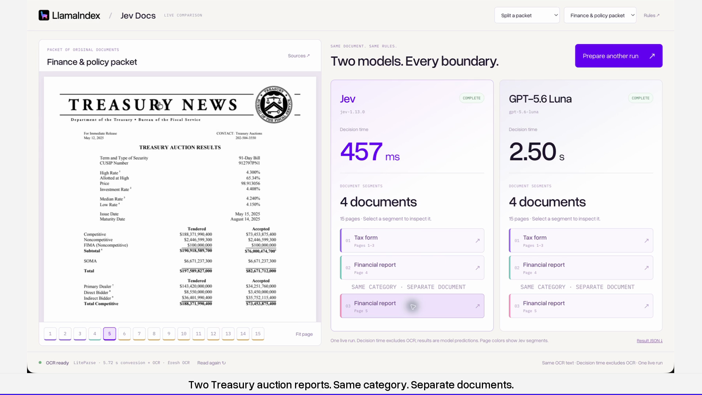Click the Fit page control
702x395 pixels.
click(x=304, y=334)
